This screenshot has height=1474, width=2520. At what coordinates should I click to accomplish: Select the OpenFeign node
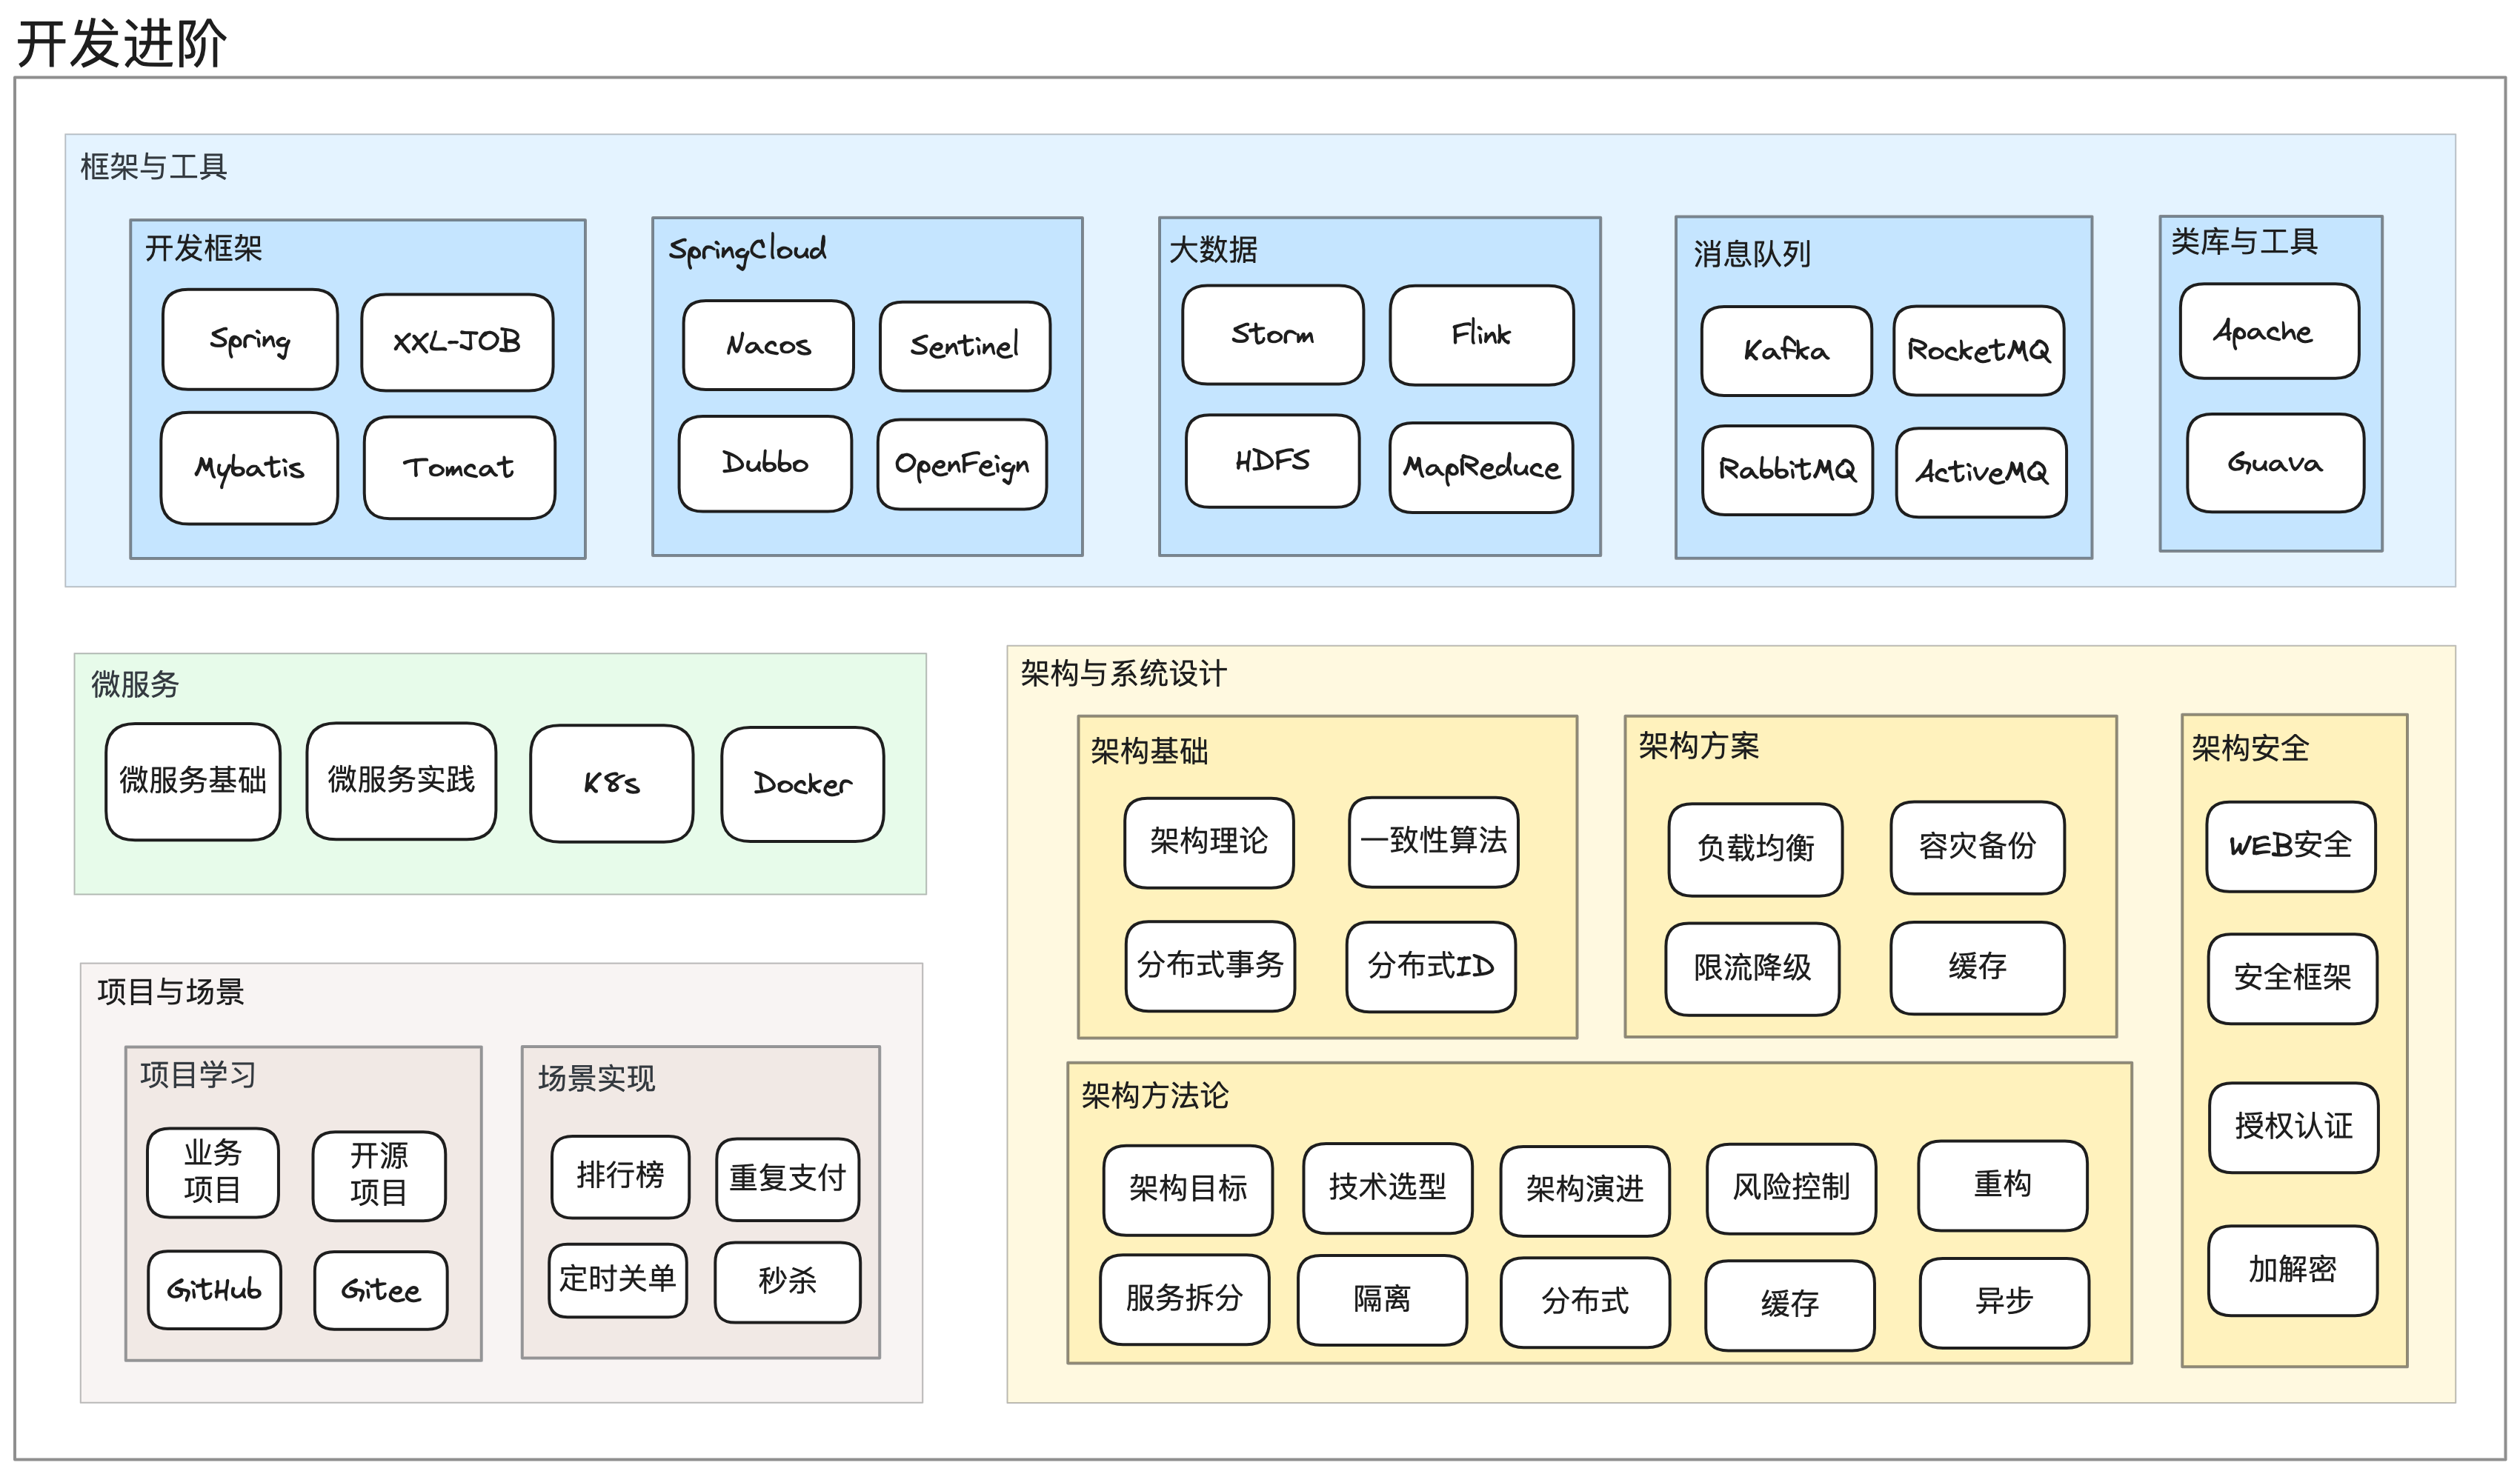pyautogui.click(x=962, y=464)
